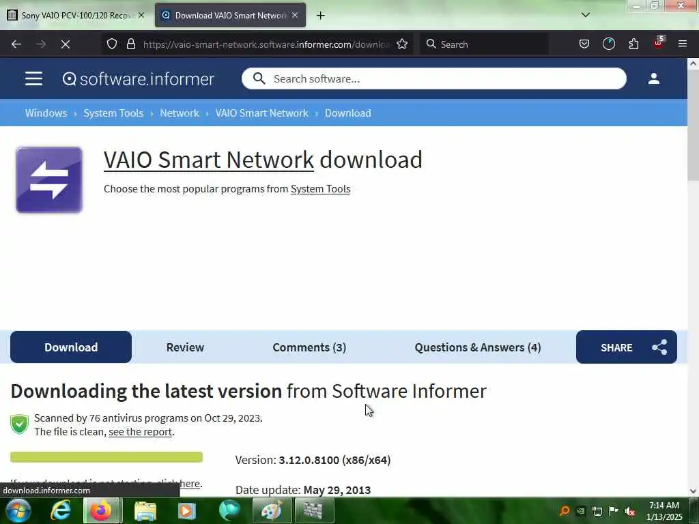Open the VAIO Smart Network title link
Image resolution: width=699 pixels, height=524 pixels.
[x=209, y=160]
